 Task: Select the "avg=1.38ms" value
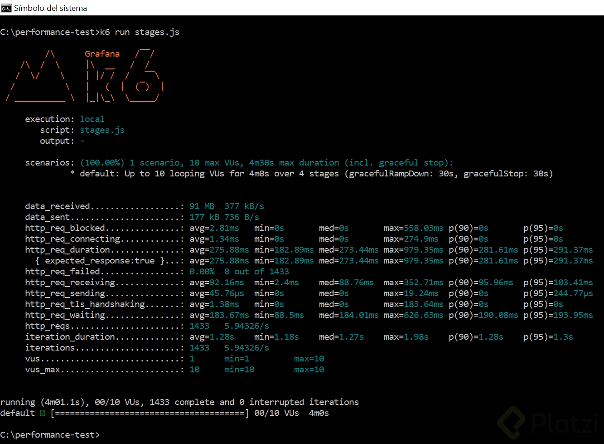[214, 304]
